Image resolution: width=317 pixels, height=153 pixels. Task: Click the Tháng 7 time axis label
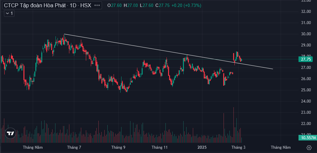point(74,147)
